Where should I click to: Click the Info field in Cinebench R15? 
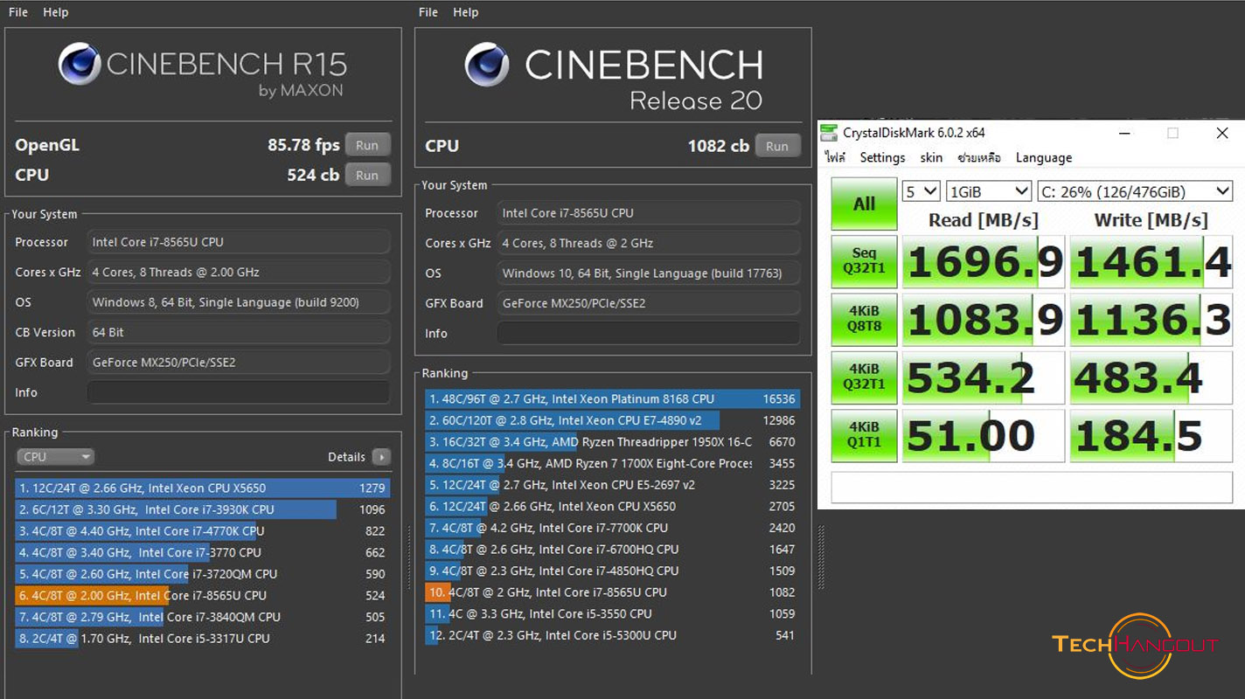pyautogui.click(x=238, y=392)
